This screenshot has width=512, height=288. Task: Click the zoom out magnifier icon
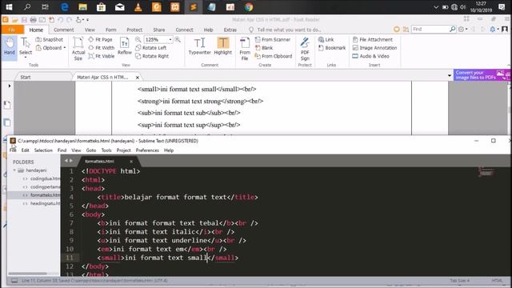coord(138,39)
